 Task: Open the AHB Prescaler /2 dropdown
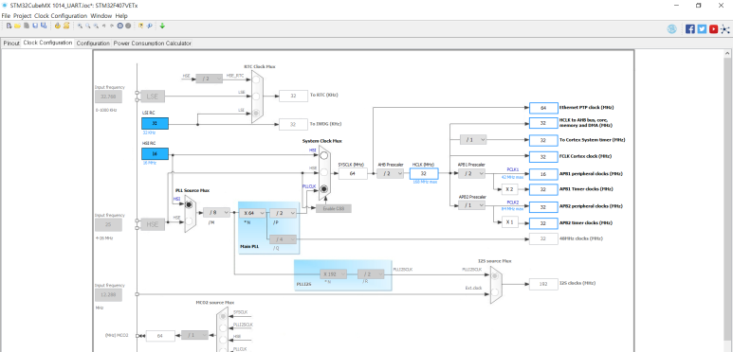[391, 173]
